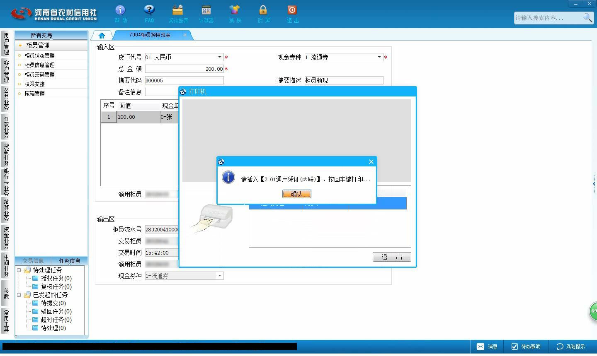This screenshot has height=356, width=597.
Task: Go to the home tab icon
Action: [x=102, y=36]
